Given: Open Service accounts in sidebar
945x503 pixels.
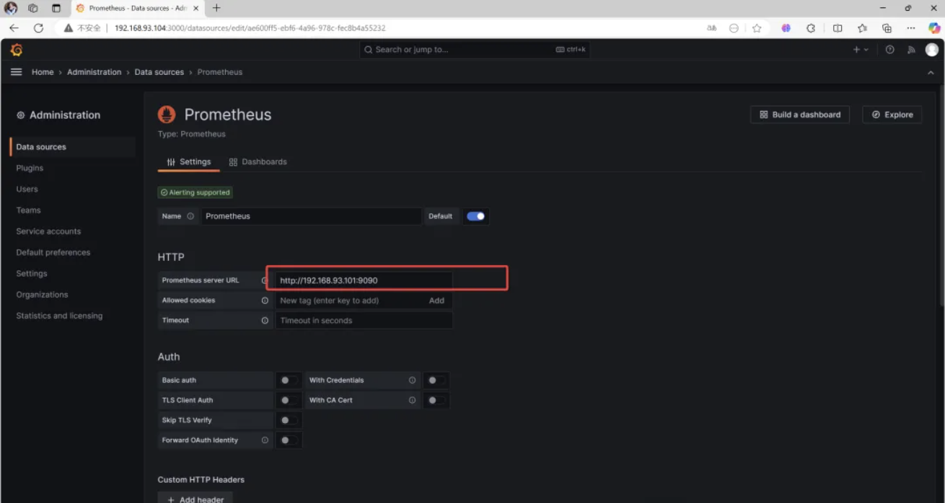Looking at the screenshot, I should pyautogui.click(x=48, y=231).
